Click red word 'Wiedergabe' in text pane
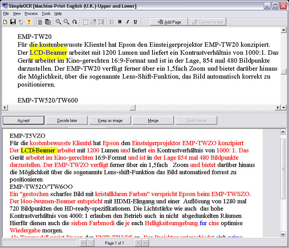Screen dimensions: 289x248 coord(25,230)
